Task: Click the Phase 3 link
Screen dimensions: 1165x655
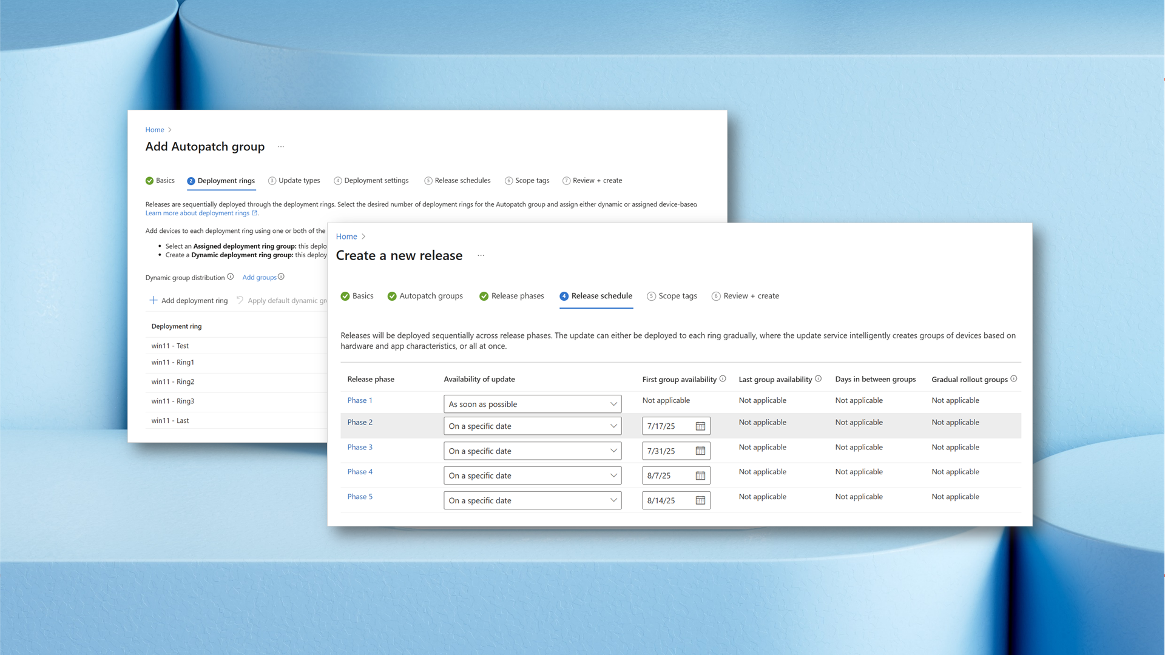Action: pos(360,448)
